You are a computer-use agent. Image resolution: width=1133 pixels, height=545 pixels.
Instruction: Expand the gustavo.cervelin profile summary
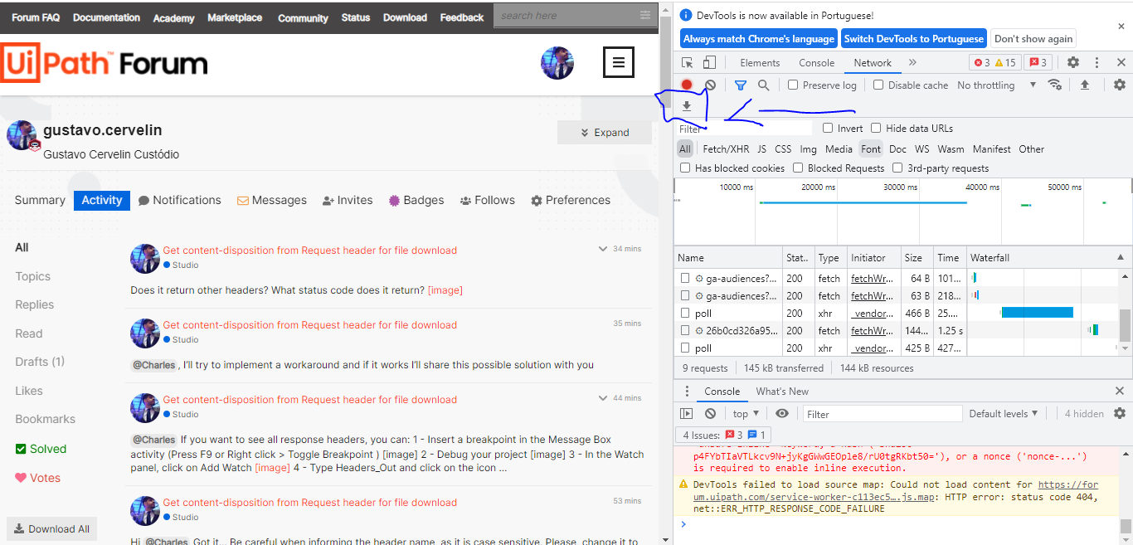[x=604, y=132]
